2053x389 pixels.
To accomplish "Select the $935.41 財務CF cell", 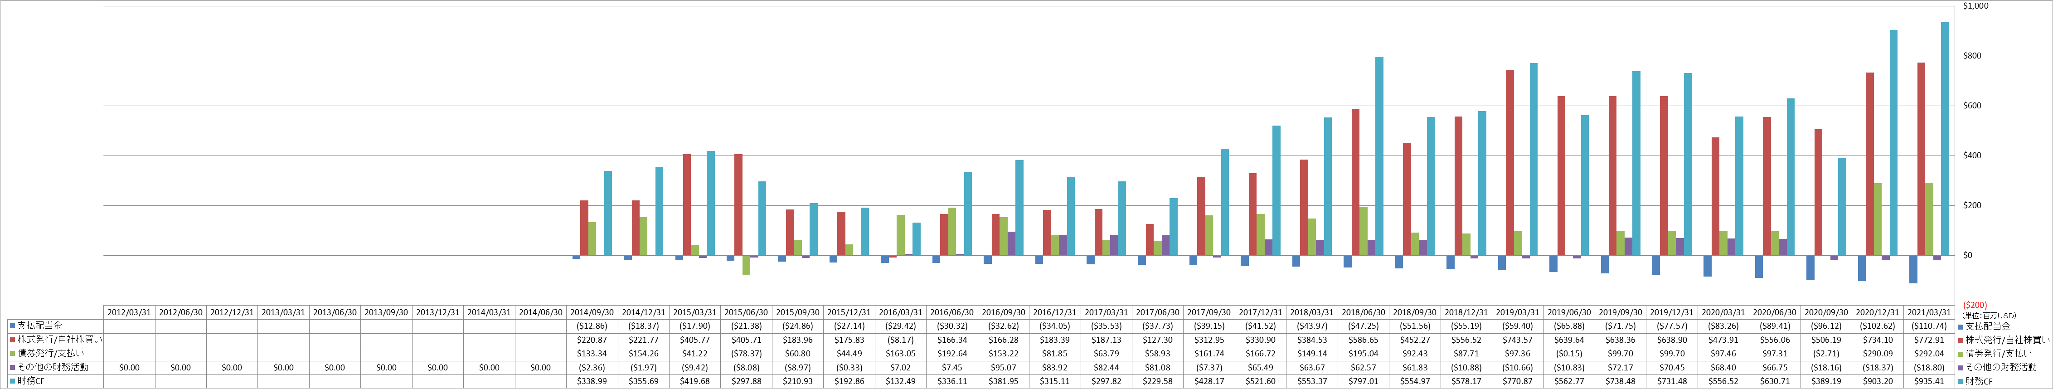I will pyautogui.click(x=1929, y=382).
